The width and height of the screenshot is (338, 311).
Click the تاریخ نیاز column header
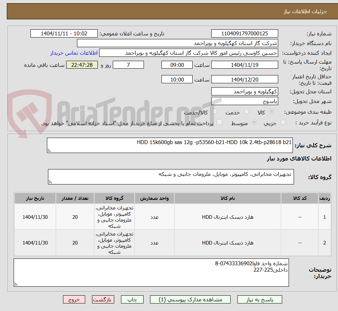click(x=35, y=198)
